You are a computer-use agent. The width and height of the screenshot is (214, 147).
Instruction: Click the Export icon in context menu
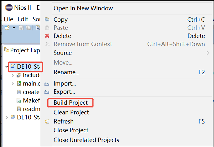[x=47, y=92]
